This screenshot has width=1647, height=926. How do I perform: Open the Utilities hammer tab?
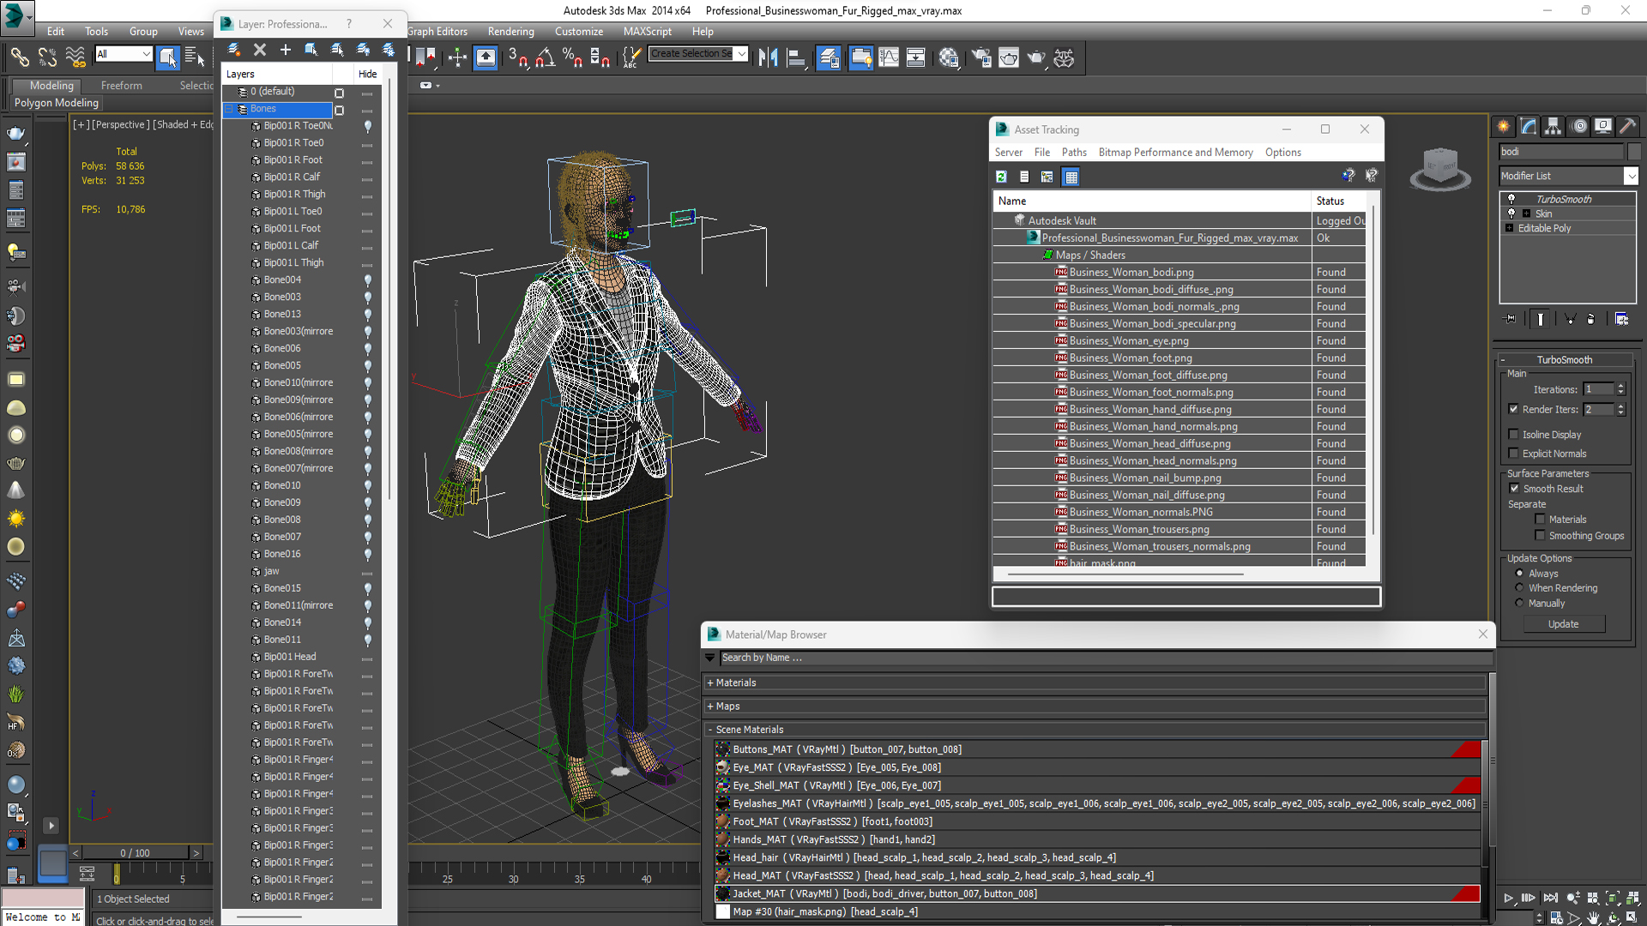(1627, 126)
